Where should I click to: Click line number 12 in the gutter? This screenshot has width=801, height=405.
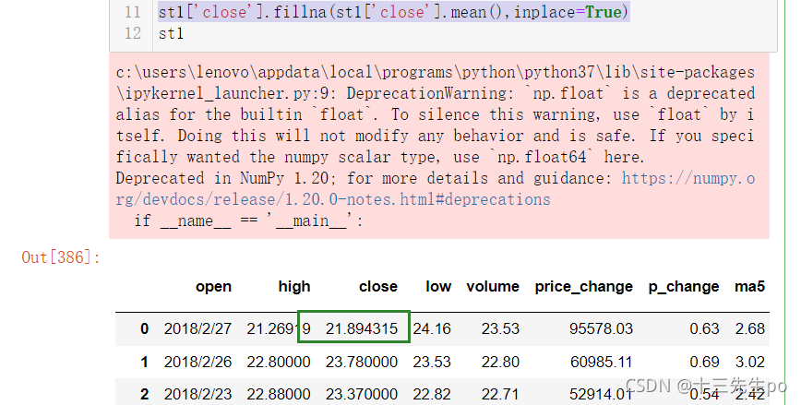click(x=133, y=34)
